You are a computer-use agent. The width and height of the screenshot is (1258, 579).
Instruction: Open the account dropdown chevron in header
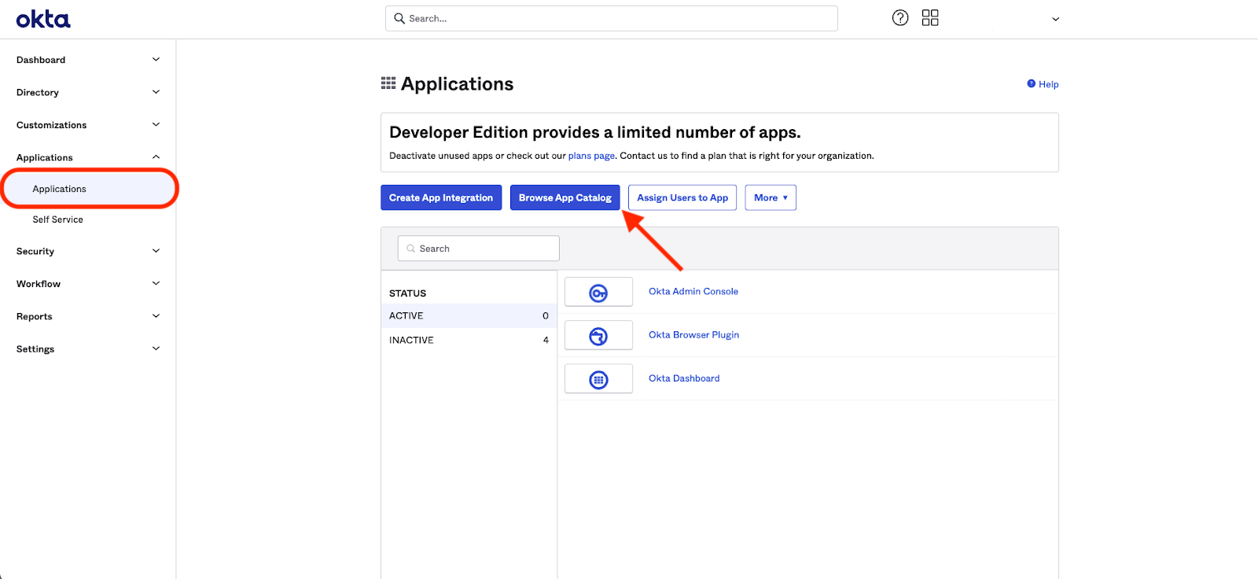(1055, 19)
